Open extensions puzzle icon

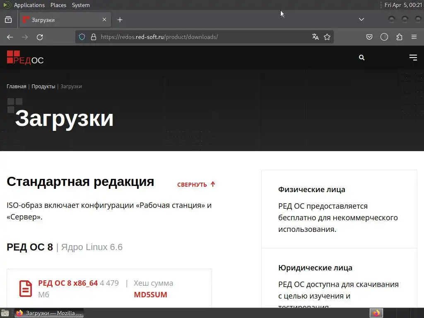pos(399,37)
